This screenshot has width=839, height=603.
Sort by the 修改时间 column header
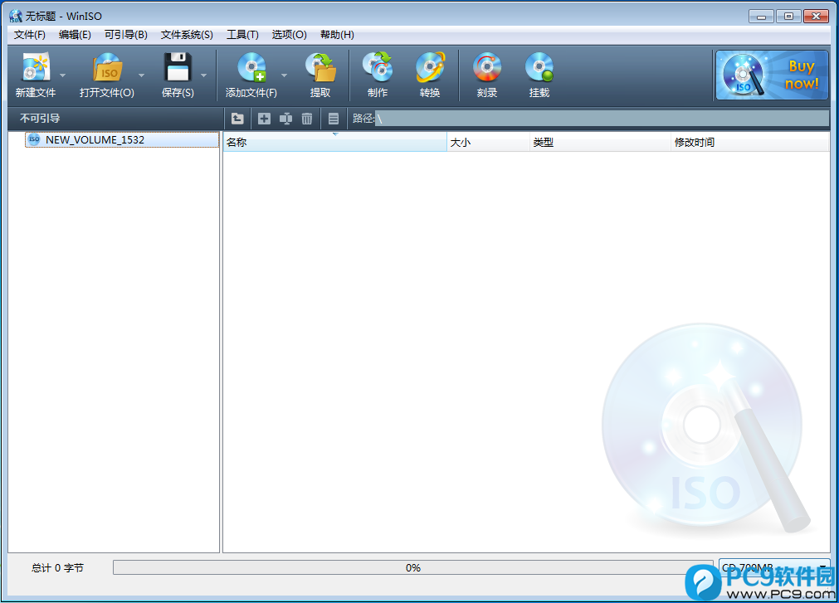(749, 142)
